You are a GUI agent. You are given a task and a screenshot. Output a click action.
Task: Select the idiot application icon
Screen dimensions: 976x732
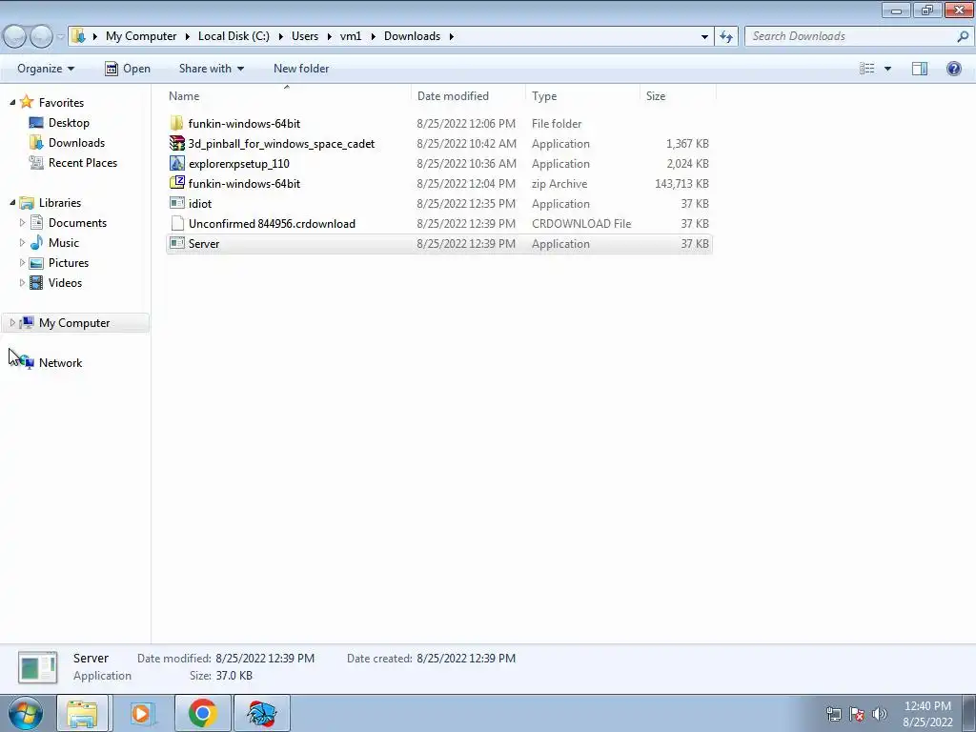pos(176,203)
